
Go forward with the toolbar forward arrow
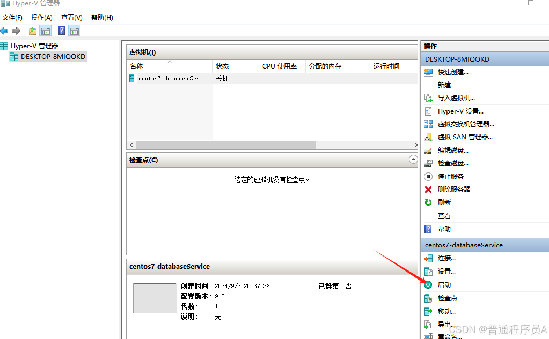pos(16,31)
